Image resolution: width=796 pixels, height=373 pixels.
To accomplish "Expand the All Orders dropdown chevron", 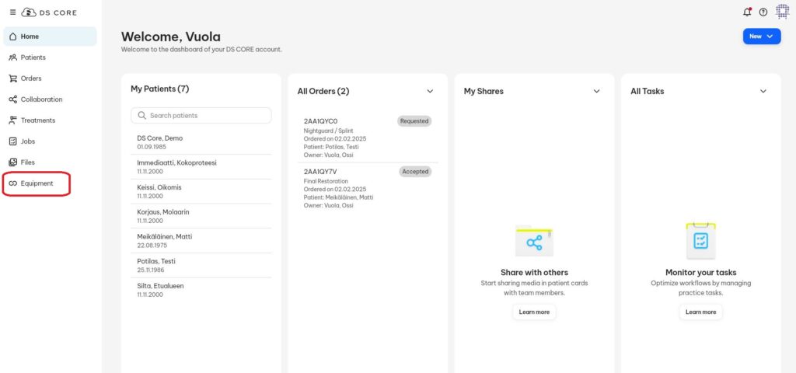I will (x=430, y=91).
